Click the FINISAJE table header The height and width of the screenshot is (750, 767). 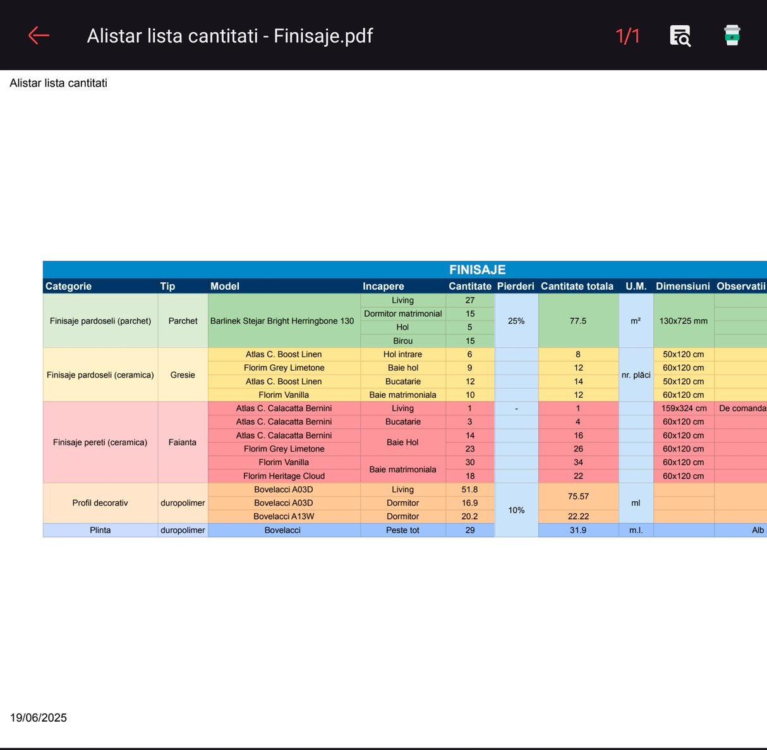(477, 270)
